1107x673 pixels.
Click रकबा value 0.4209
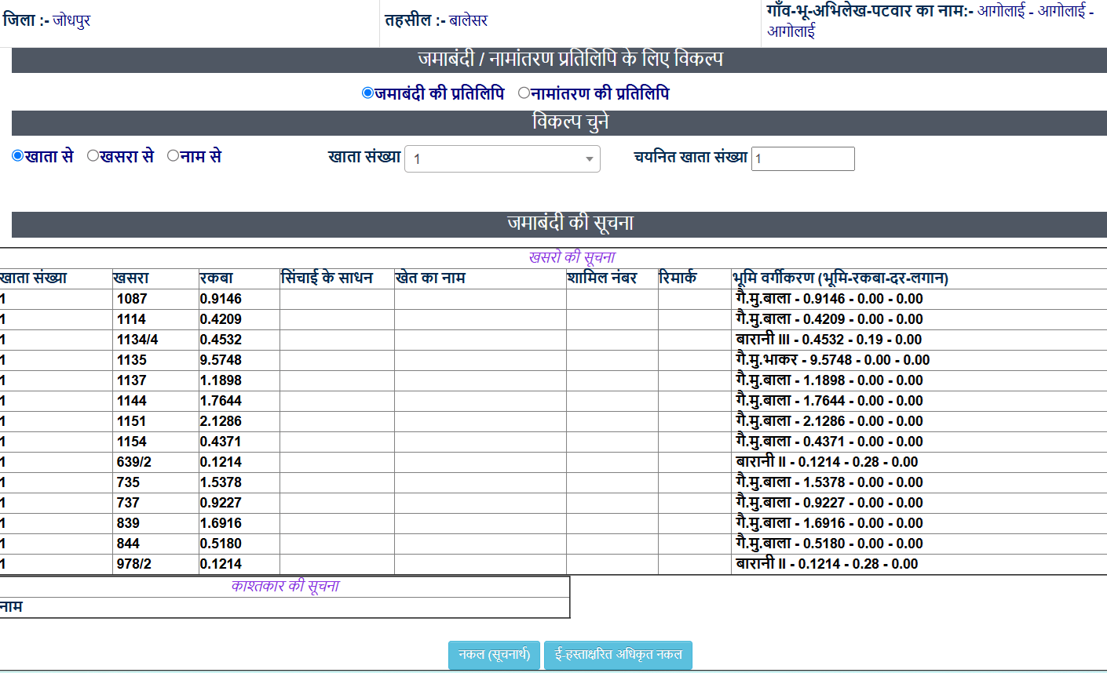point(221,319)
